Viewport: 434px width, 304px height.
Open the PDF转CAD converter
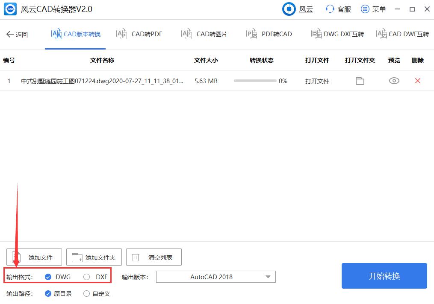(x=269, y=34)
